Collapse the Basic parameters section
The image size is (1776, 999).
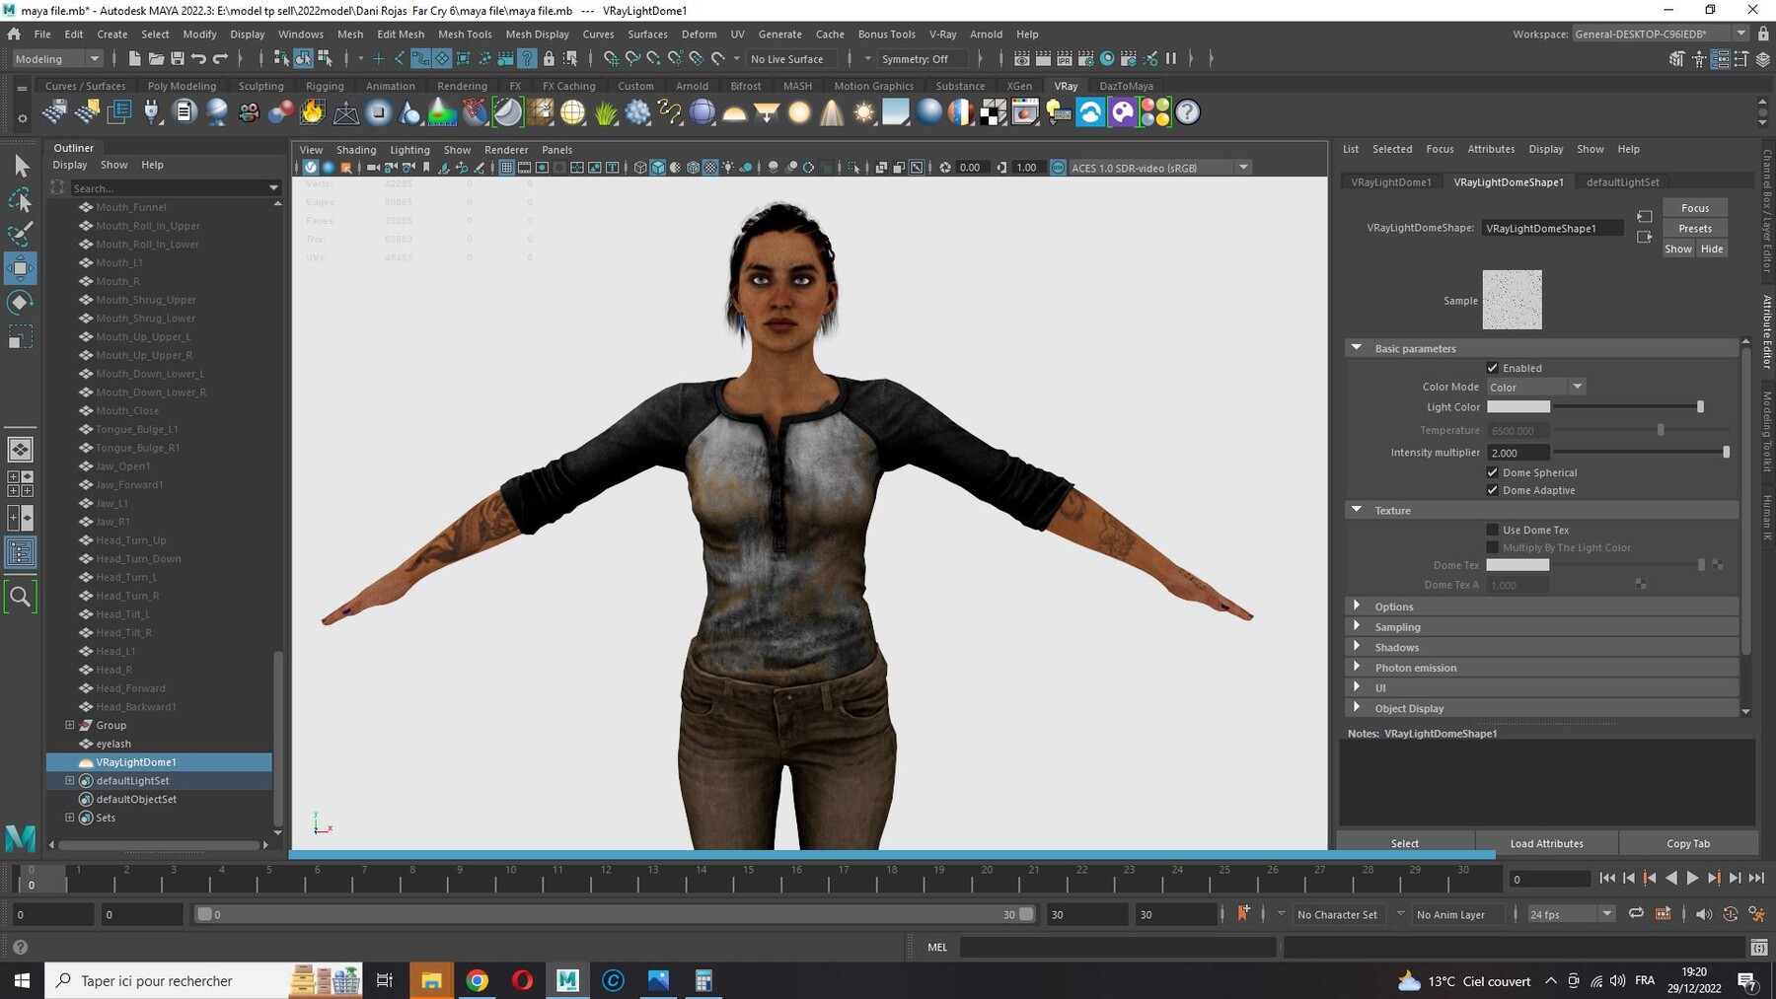pos(1357,348)
